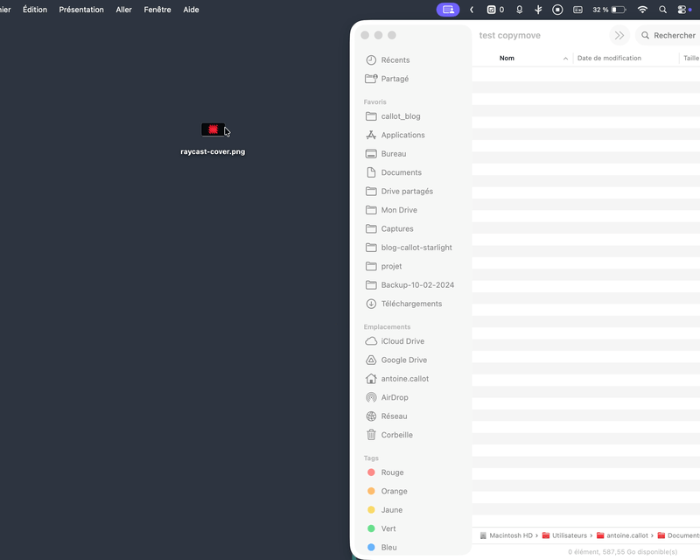Show Récents files in Finder
Image resolution: width=700 pixels, height=560 pixels.
click(395, 60)
